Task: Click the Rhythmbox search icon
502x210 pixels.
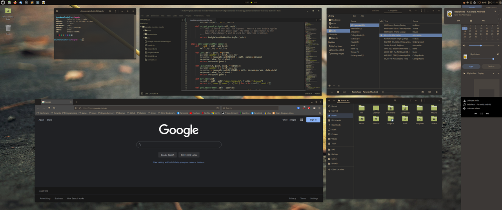Action: pos(410,11)
